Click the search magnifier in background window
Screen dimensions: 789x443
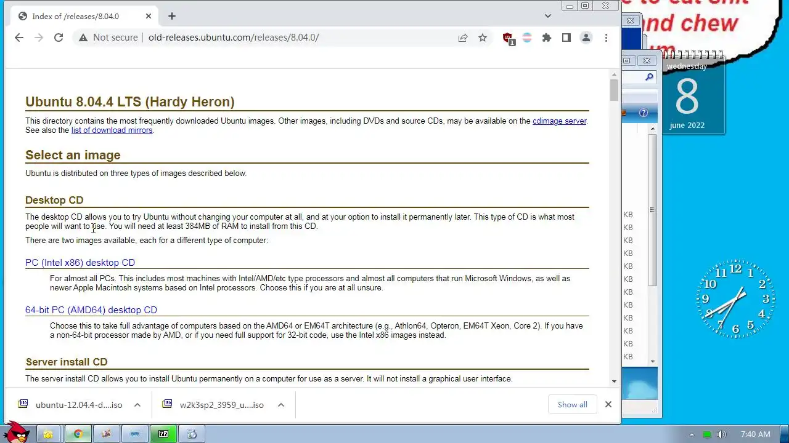649,77
